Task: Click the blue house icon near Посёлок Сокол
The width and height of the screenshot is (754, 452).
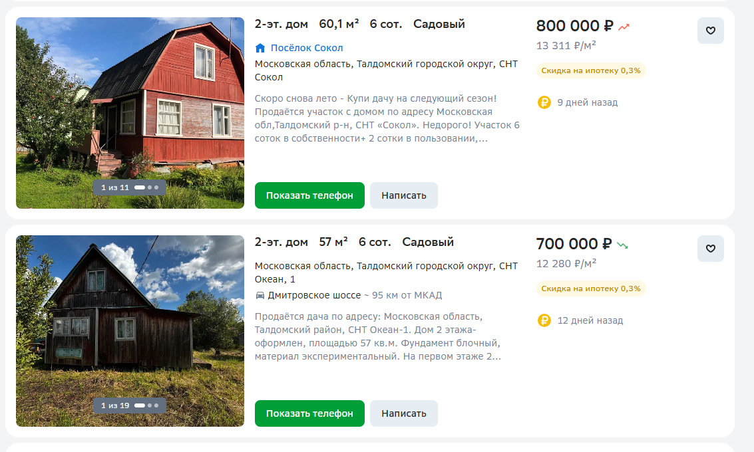Action: [x=260, y=48]
